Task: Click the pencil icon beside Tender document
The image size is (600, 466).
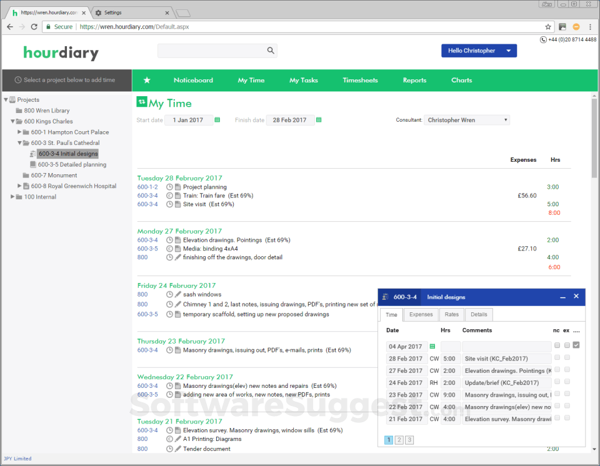Action: (x=178, y=449)
